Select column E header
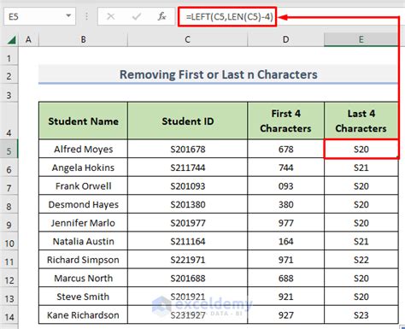This screenshot has width=405, height=329. [x=361, y=39]
